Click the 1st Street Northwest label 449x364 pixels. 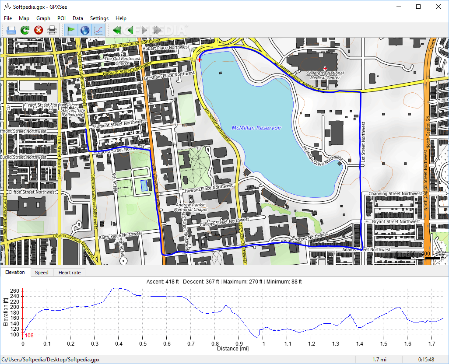coord(363,142)
